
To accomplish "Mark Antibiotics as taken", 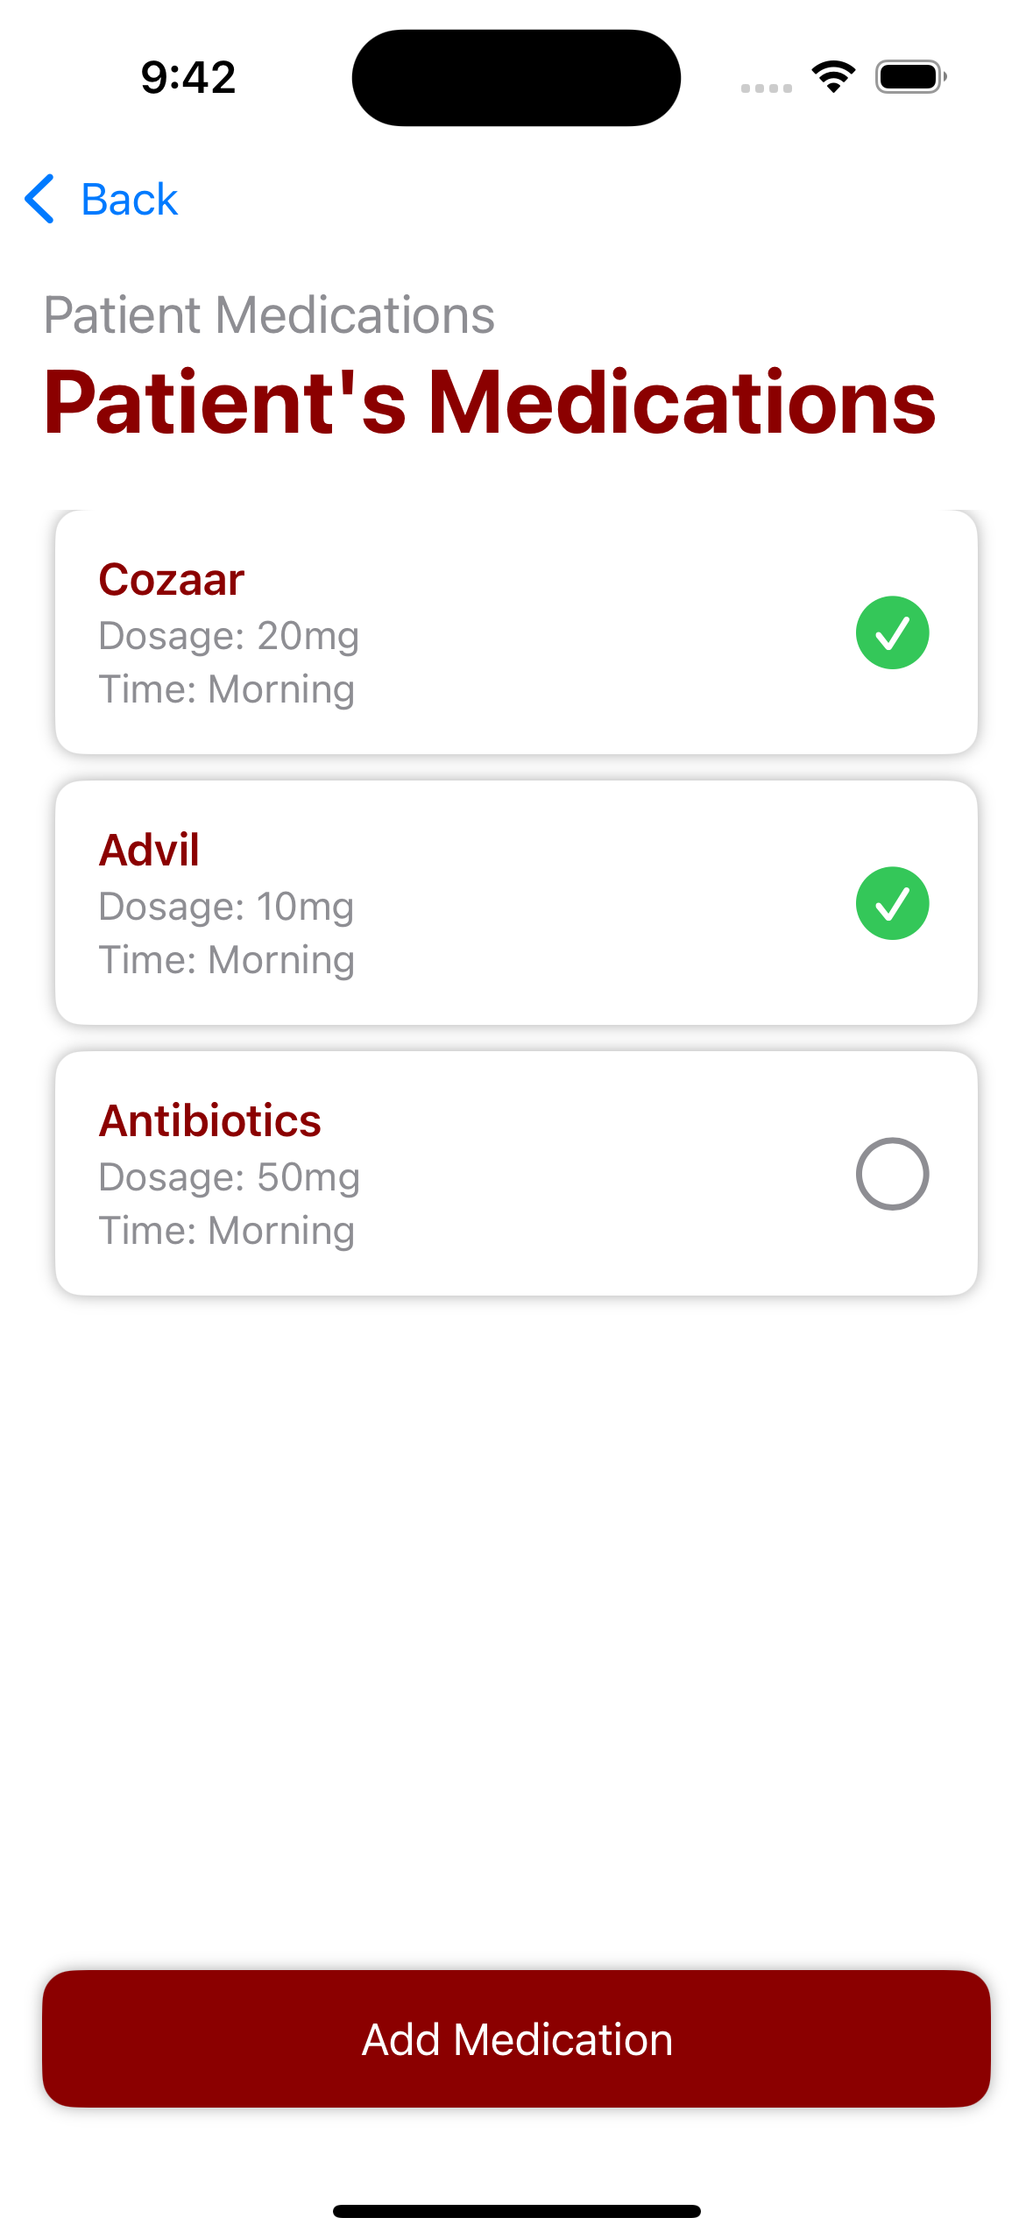I will click(891, 1174).
